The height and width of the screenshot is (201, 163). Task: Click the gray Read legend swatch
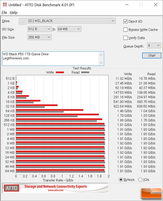click(x=85, y=72)
